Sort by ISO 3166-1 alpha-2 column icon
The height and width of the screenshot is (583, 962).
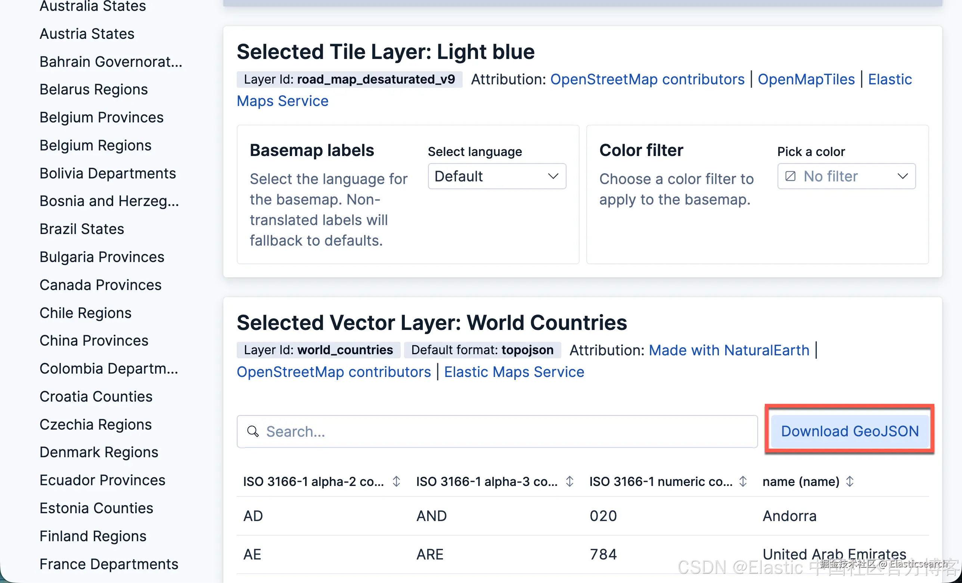pos(396,481)
